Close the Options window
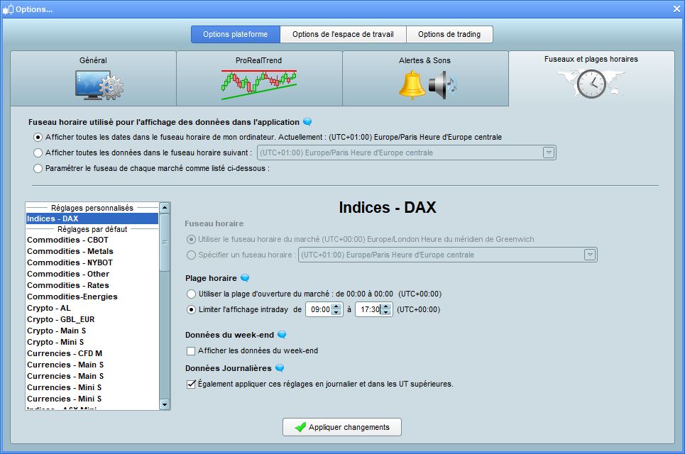This screenshot has height=454, width=685. [676, 9]
